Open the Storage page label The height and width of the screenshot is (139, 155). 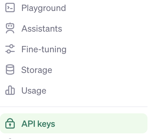click(x=37, y=70)
